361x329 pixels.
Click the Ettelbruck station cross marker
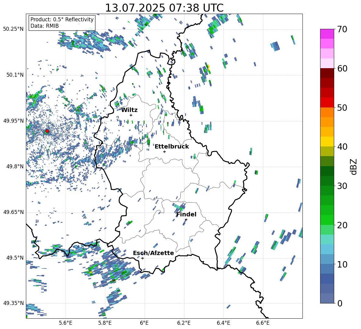coord(164,152)
